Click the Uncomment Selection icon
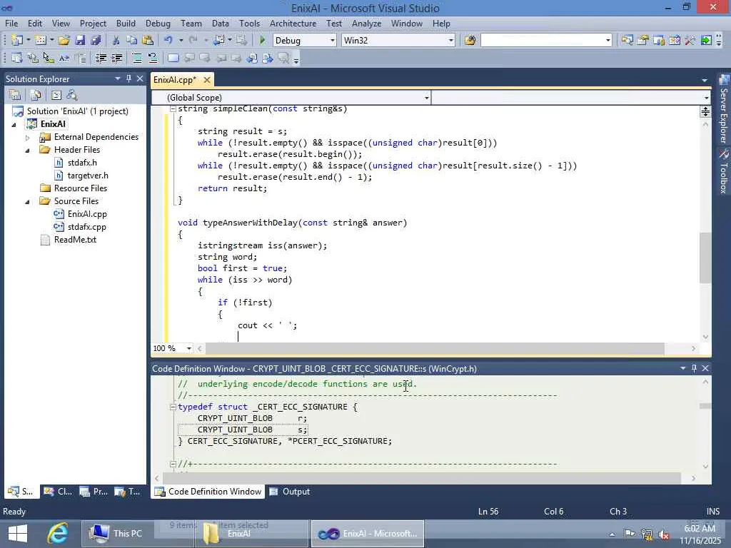Viewport: 731px width, 548px height. pos(153,59)
